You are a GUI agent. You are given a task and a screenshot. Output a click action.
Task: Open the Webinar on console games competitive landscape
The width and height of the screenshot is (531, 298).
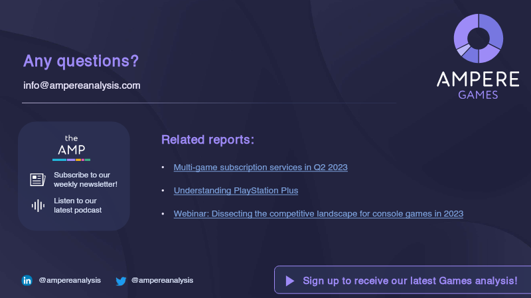point(318,214)
